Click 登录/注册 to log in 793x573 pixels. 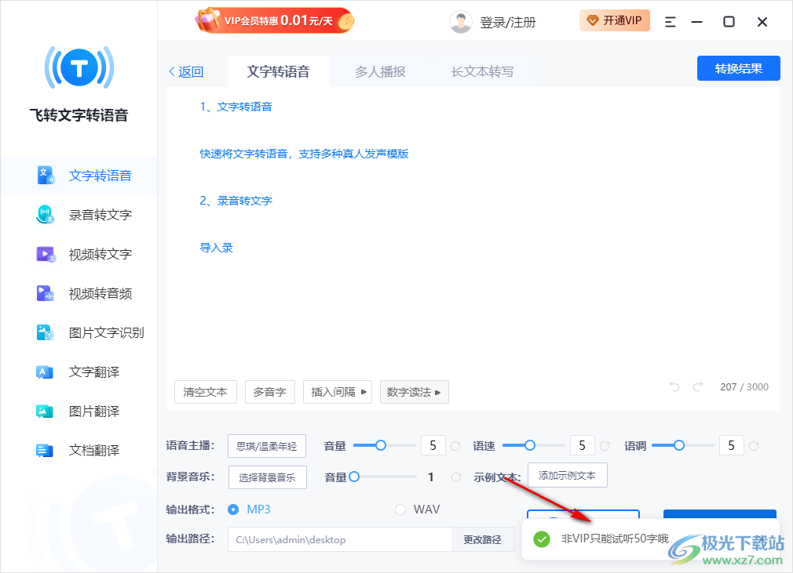507,22
